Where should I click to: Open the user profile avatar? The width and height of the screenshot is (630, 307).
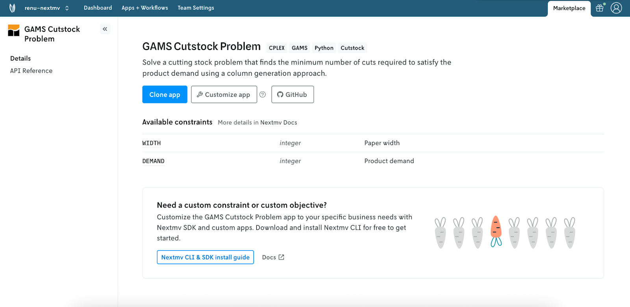[616, 8]
